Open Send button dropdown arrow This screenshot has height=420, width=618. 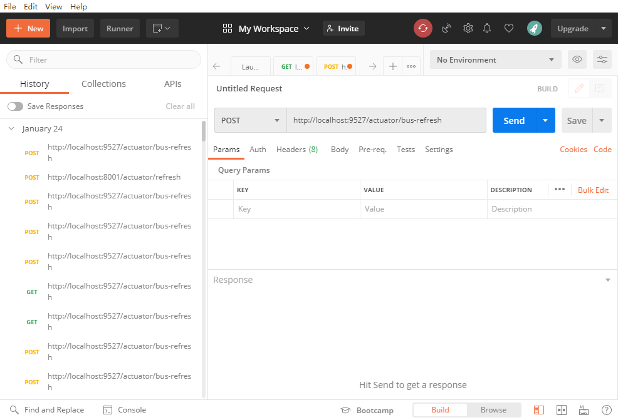(x=545, y=120)
